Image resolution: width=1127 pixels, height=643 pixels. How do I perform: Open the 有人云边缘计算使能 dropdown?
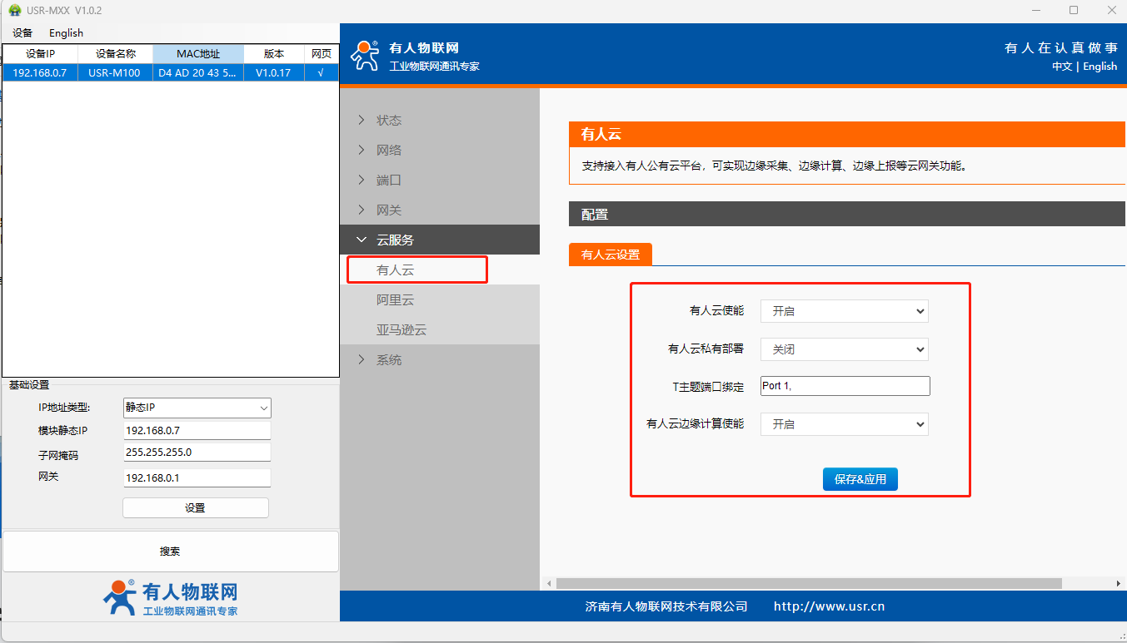[x=844, y=424]
